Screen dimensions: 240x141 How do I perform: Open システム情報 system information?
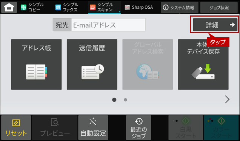(180, 8)
